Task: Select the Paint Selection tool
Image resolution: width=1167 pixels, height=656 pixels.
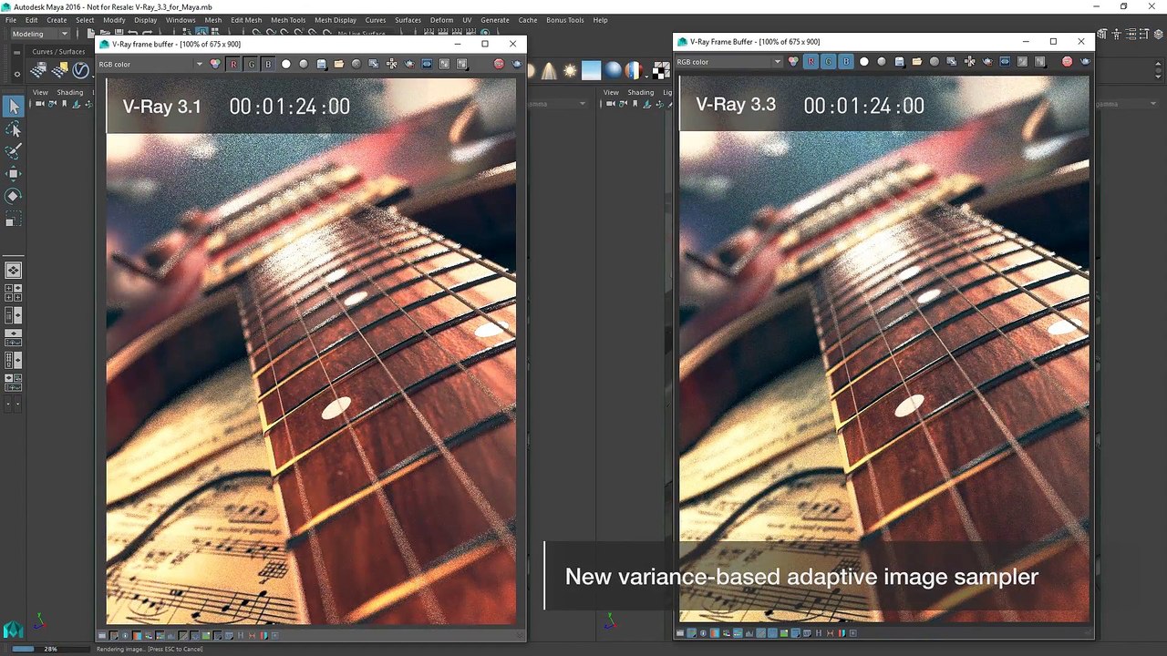Action: [x=13, y=151]
